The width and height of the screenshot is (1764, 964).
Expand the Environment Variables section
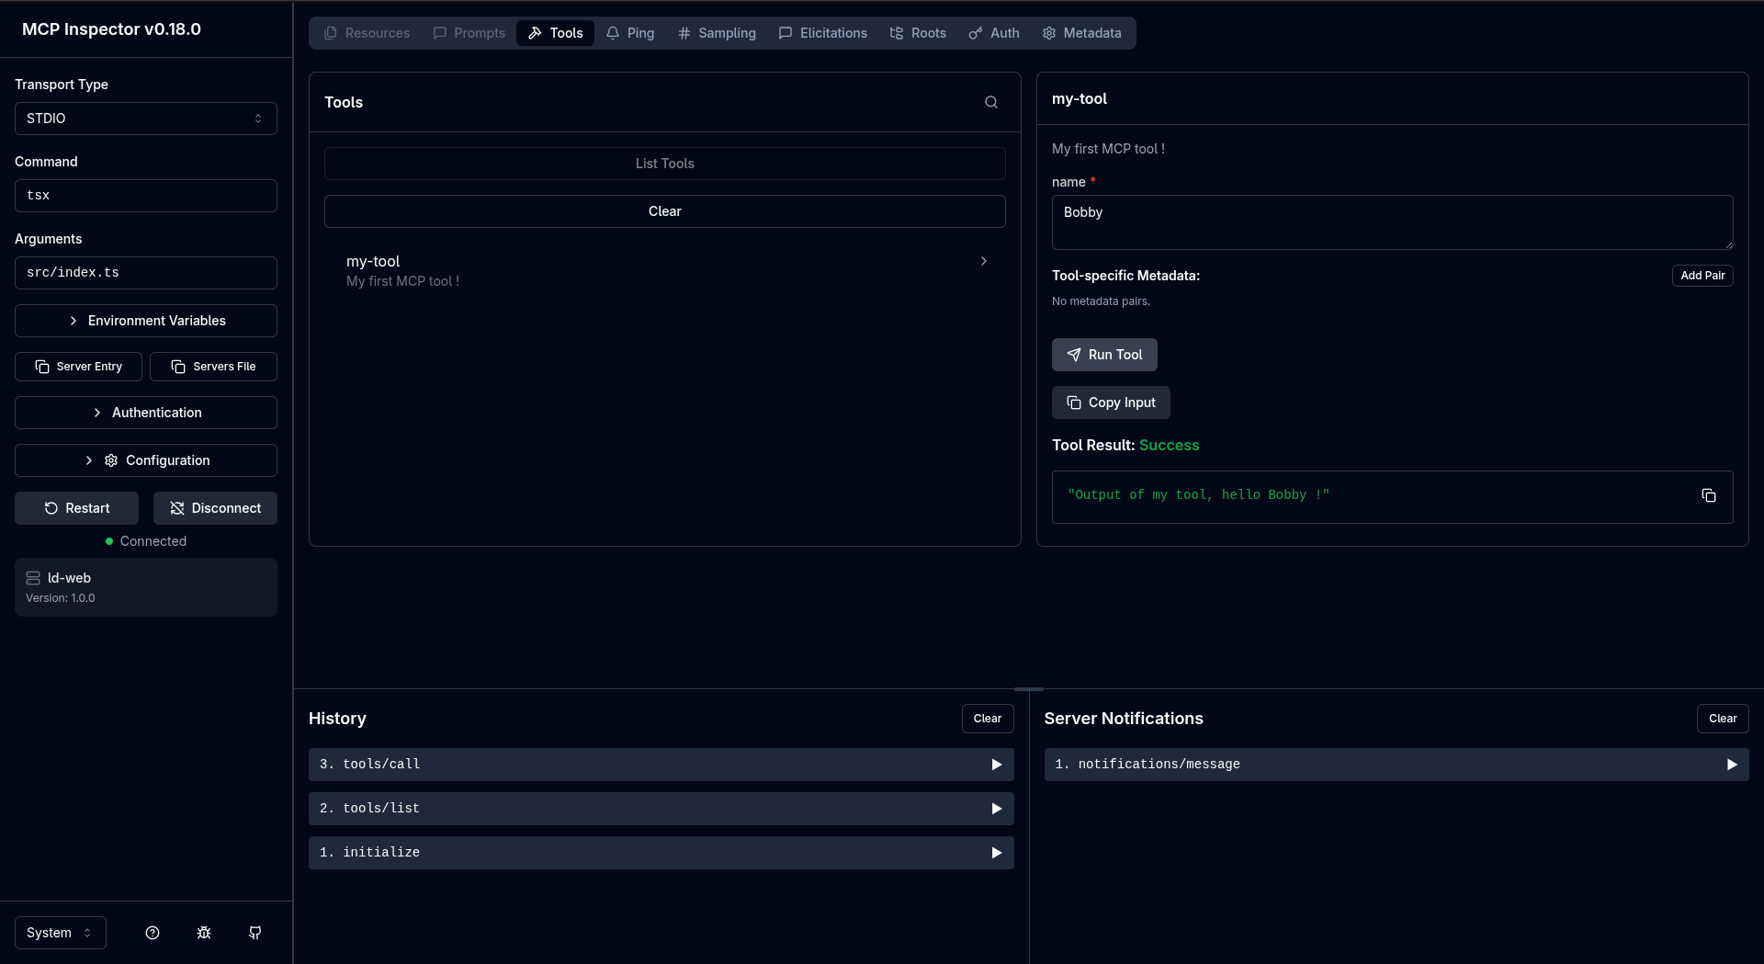tap(145, 321)
